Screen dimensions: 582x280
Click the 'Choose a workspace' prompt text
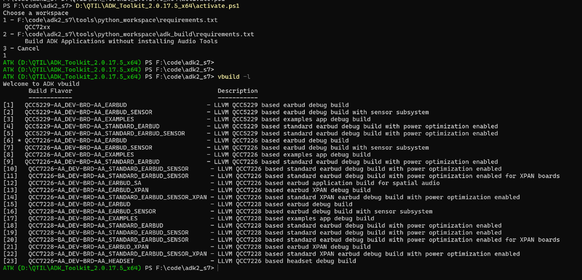(36, 13)
